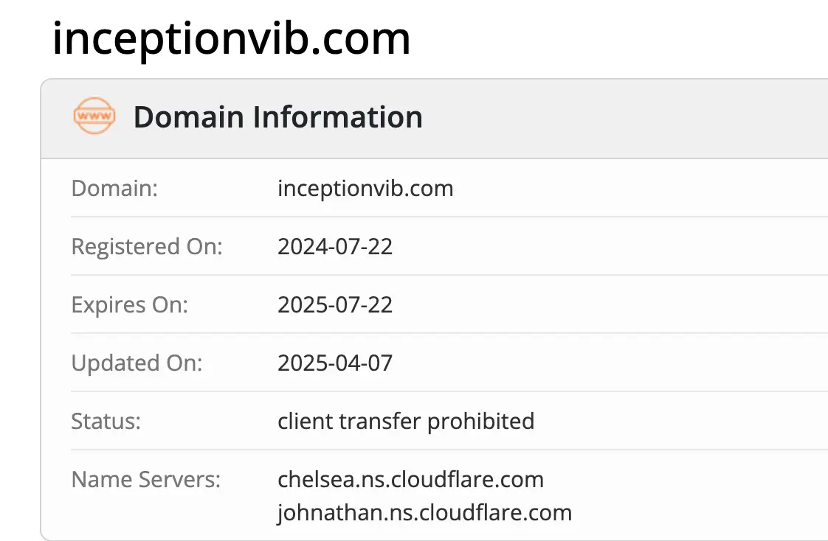Click the Registered On: label

point(146,246)
